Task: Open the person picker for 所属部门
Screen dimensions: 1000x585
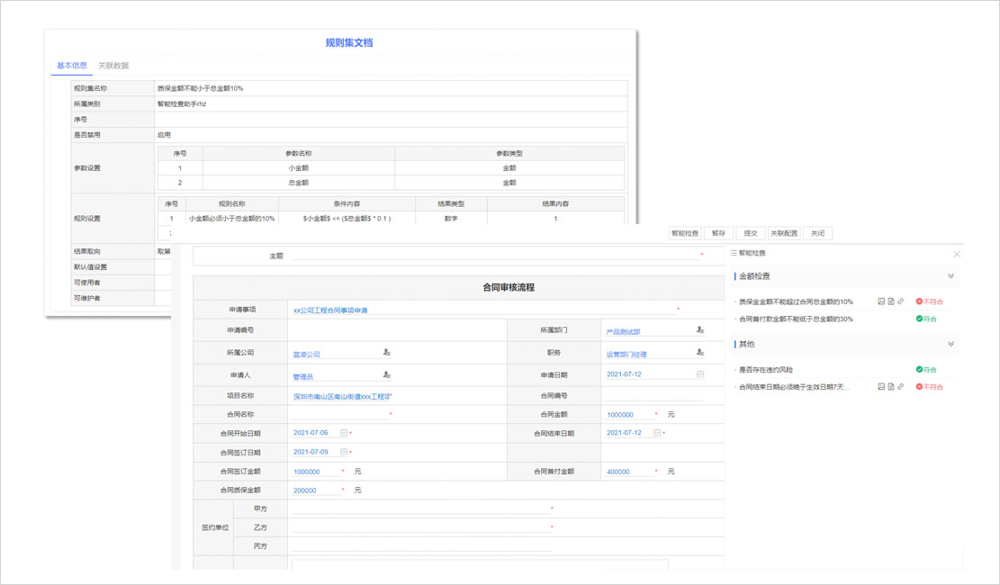Action: (x=700, y=331)
